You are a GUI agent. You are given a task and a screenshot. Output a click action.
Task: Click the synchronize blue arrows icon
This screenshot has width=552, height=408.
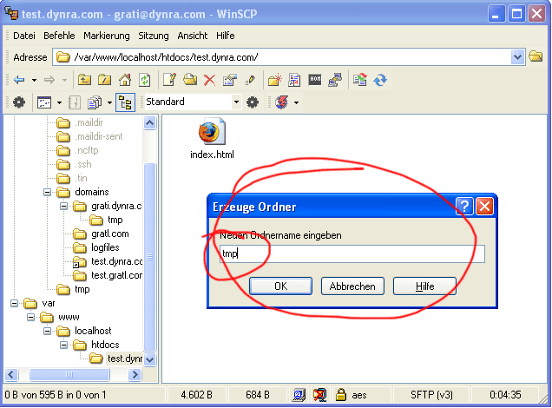click(x=380, y=80)
